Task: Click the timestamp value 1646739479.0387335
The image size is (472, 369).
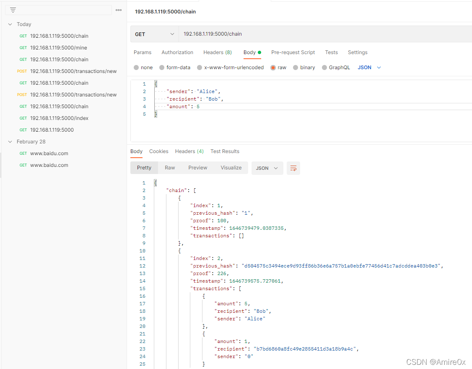Action: pos(256,228)
